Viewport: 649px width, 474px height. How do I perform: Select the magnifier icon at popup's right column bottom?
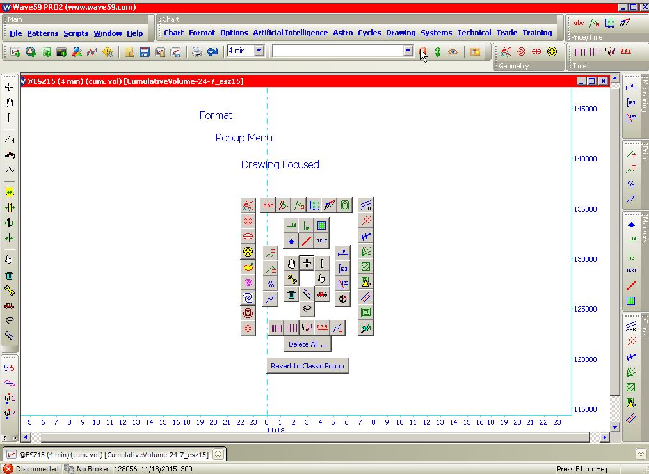(x=366, y=328)
